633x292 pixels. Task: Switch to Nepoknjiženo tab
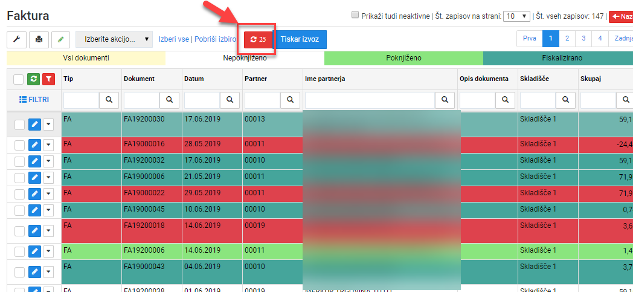pyautogui.click(x=245, y=58)
